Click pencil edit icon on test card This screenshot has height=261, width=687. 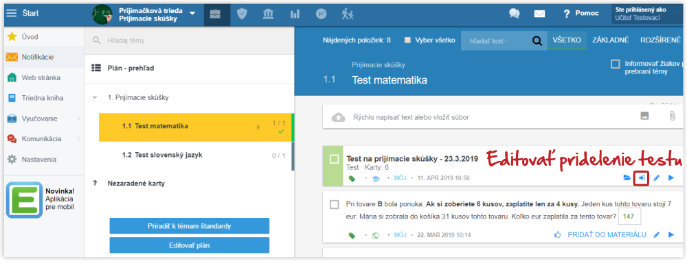pyautogui.click(x=656, y=178)
